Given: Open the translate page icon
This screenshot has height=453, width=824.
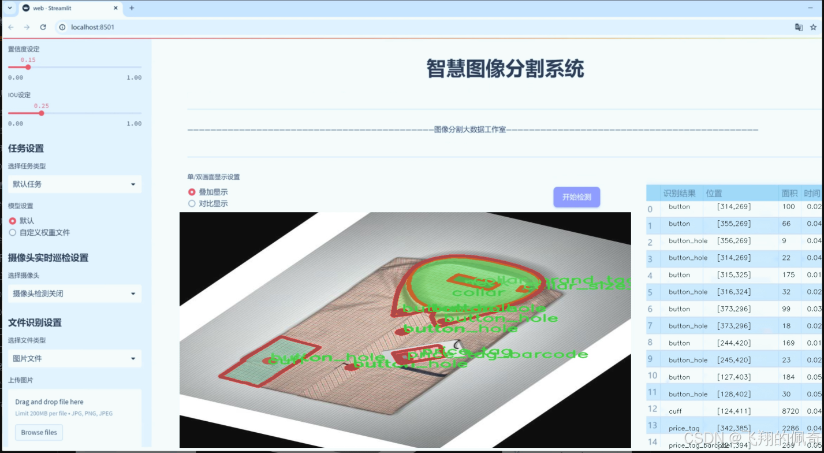Looking at the screenshot, I should [799, 27].
